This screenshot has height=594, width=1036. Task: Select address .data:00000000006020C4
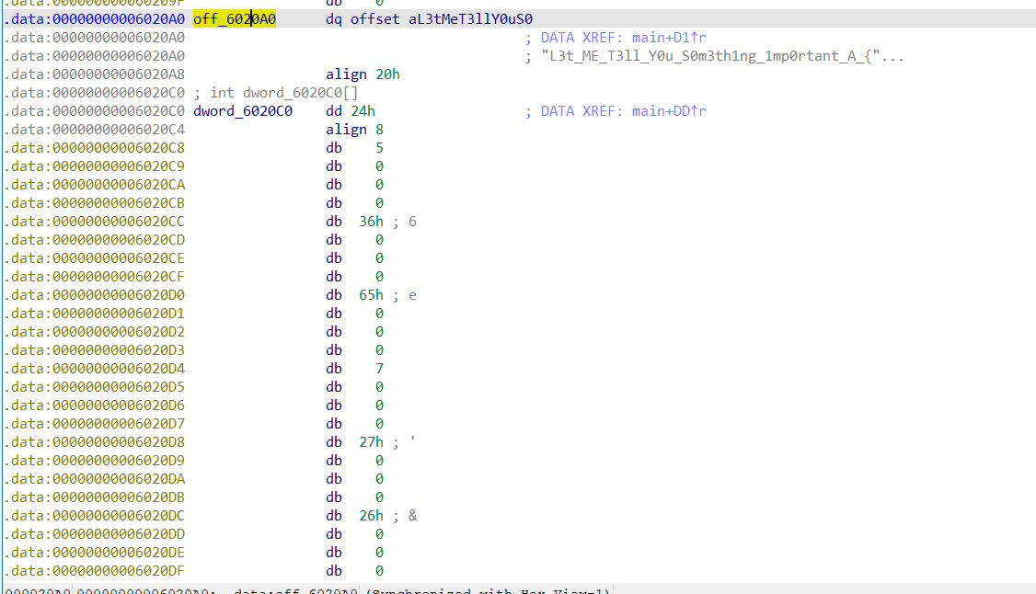point(95,130)
